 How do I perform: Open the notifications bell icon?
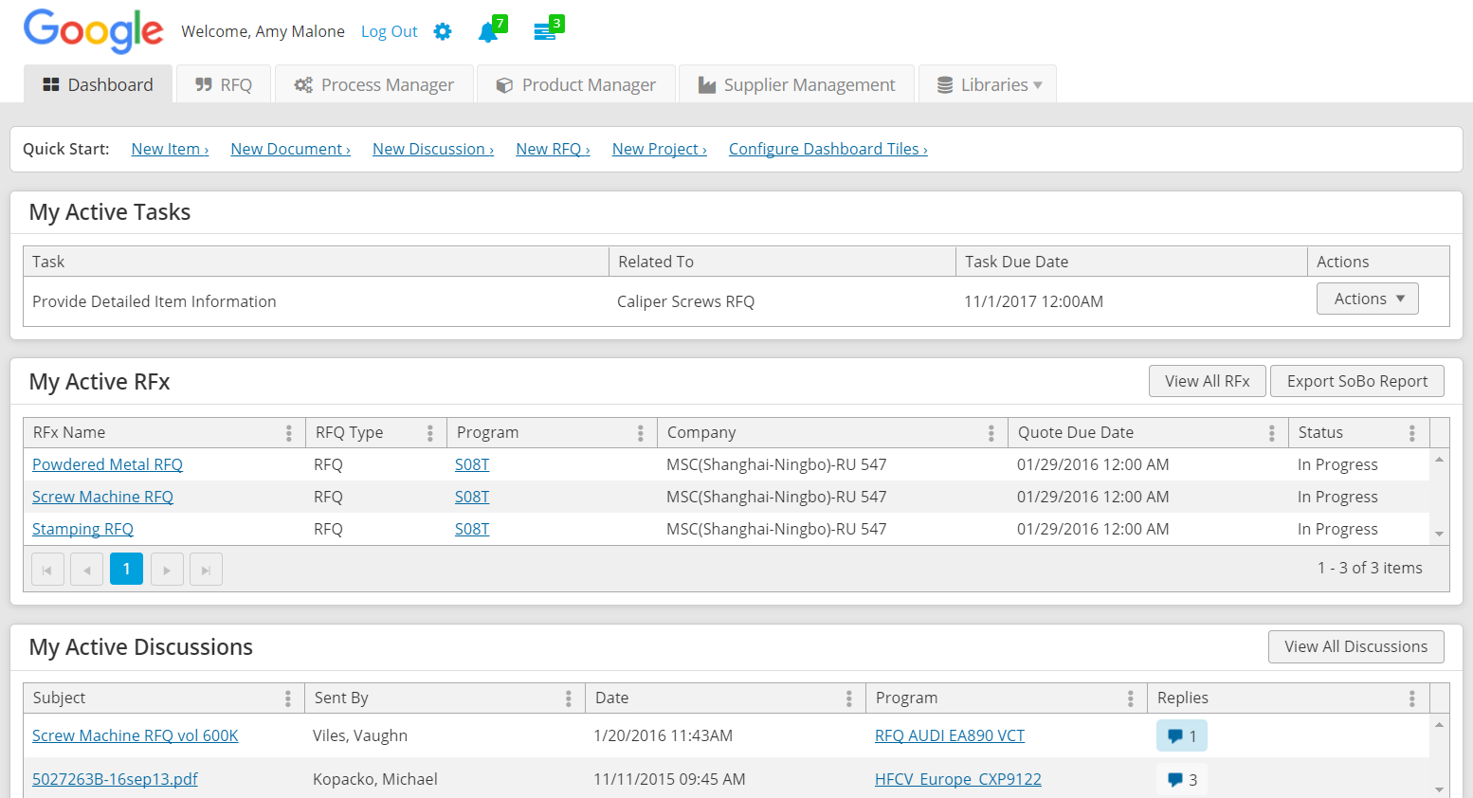click(488, 32)
